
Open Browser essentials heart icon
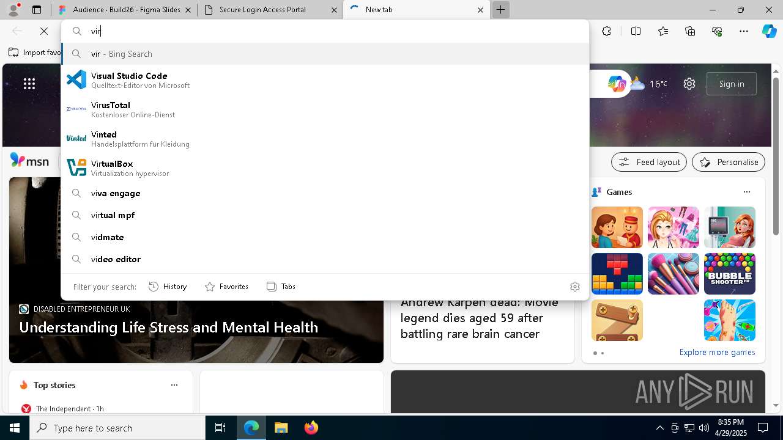pyautogui.click(x=717, y=31)
